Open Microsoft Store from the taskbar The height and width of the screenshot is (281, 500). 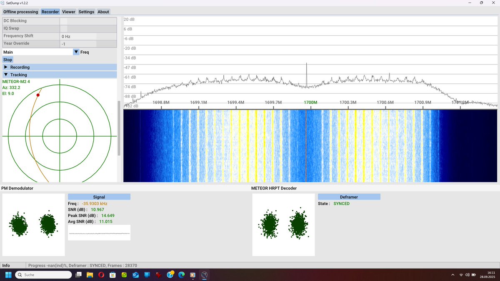tap(112, 275)
